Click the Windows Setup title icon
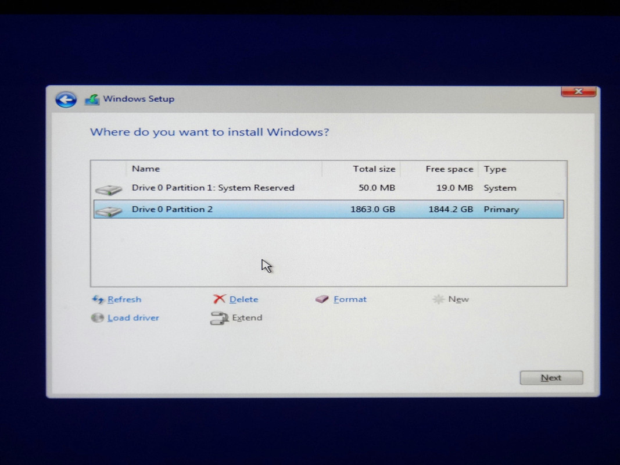The image size is (620, 465). (92, 99)
